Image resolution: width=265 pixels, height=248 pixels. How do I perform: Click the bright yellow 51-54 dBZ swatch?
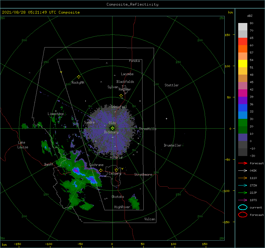[243, 64]
